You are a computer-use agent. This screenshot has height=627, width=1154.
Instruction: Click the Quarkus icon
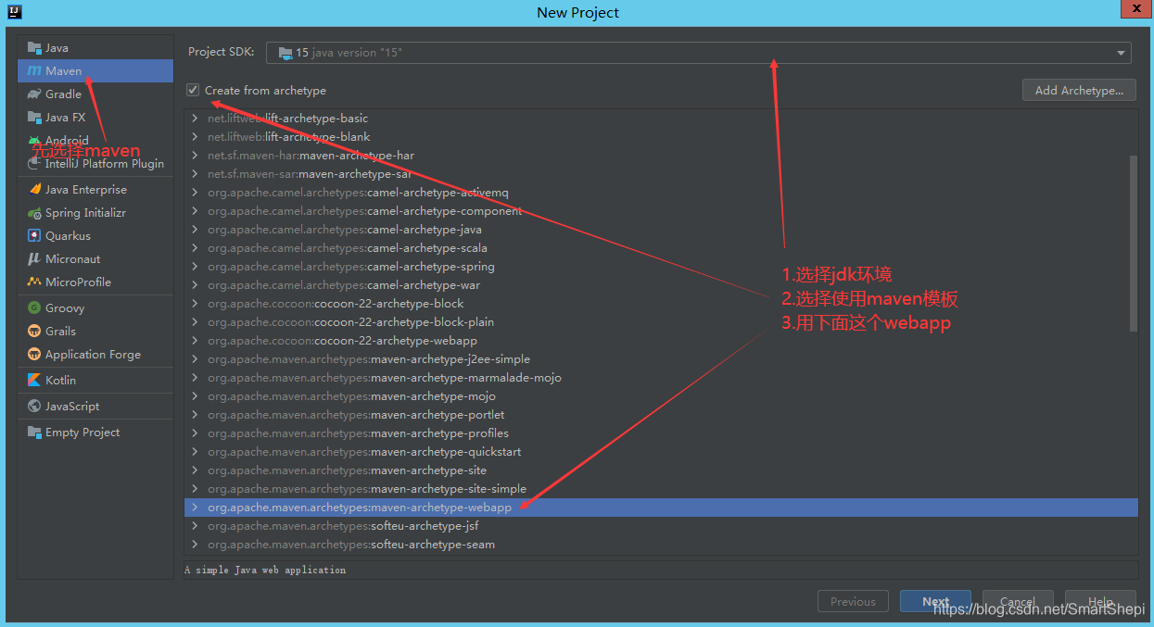[x=34, y=235]
